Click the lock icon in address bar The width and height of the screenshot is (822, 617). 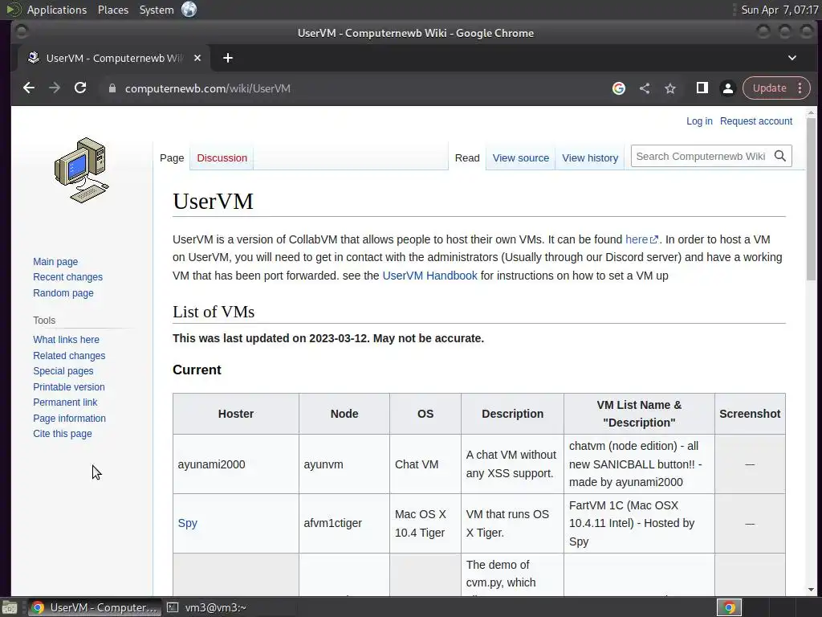[x=112, y=88]
